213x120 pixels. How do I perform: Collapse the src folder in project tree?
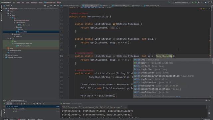click(6, 13)
